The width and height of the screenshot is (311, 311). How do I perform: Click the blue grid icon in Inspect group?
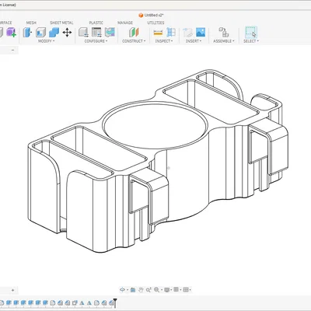coord(171,33)
